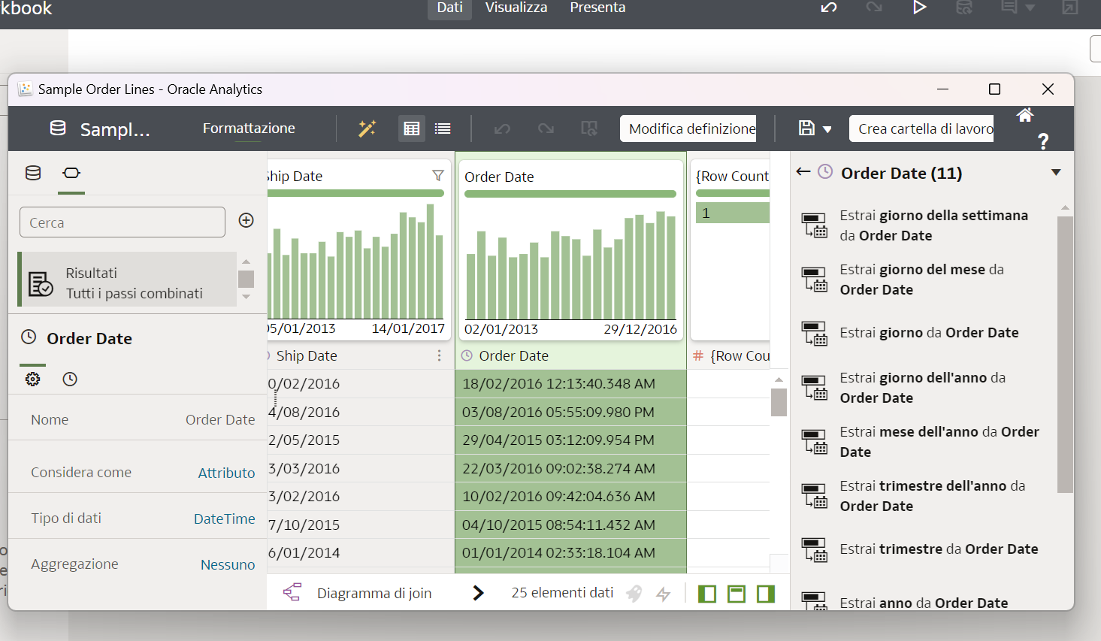Image resolution: width=1101 pixels, height=641 pixels.
Task: Click the recommendations panel scrollbar
Action: click(1065, 354)
